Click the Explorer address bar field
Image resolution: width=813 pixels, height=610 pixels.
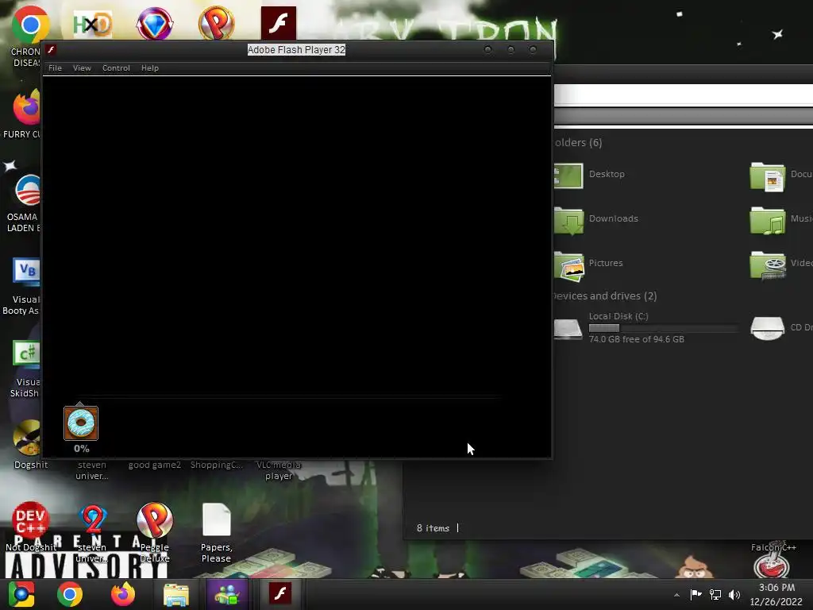coord(684,95)
